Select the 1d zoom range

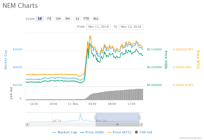(40, 19)
